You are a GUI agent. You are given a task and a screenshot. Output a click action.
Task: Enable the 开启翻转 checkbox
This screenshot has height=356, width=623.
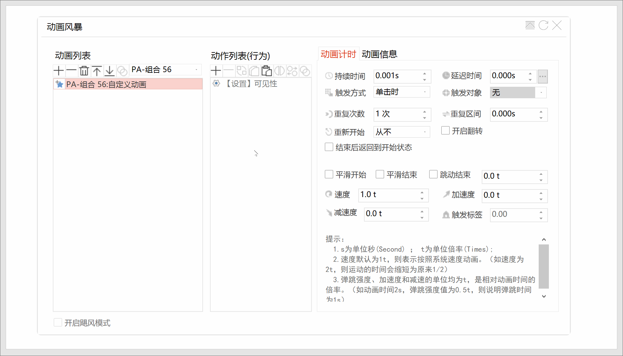(x=445, y=131)
